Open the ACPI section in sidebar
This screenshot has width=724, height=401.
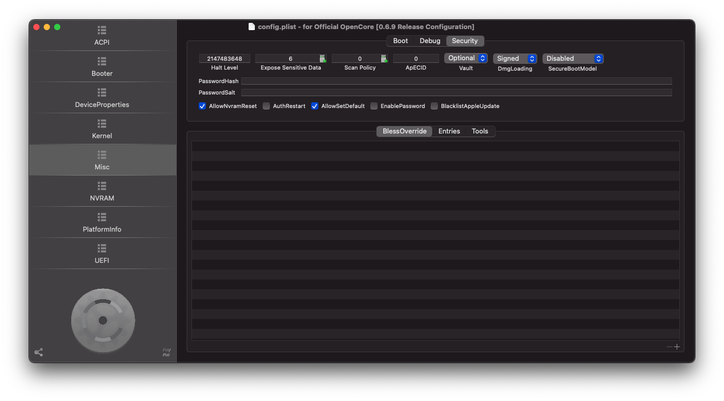(x=102, y=35)
